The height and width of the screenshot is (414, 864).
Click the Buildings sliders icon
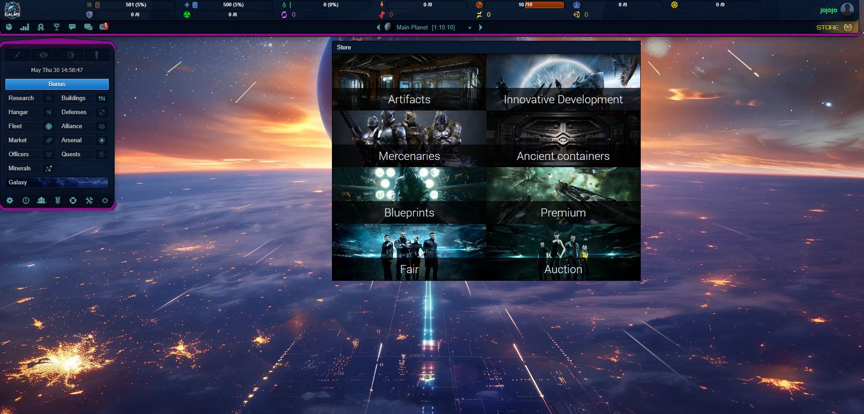pyautogui.click(x=102, y=98)
